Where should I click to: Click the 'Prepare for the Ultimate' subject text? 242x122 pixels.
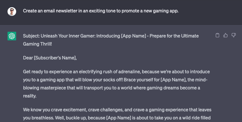pyautogui.click(x=174, y=36)
